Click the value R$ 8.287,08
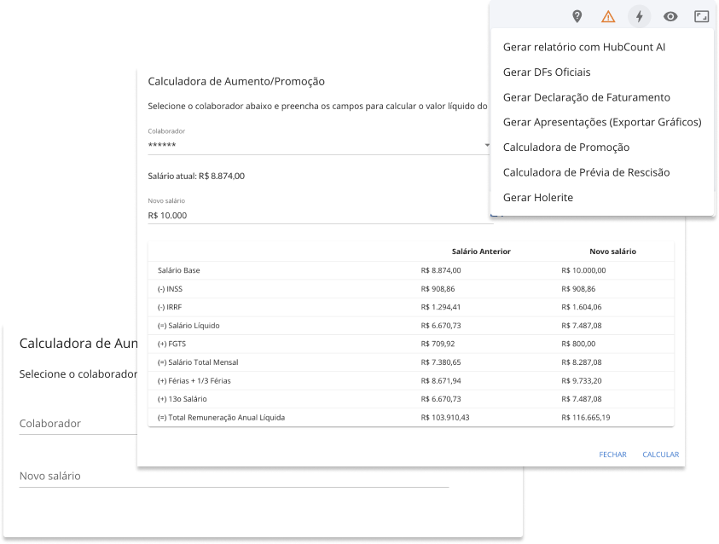 (582, 362)
